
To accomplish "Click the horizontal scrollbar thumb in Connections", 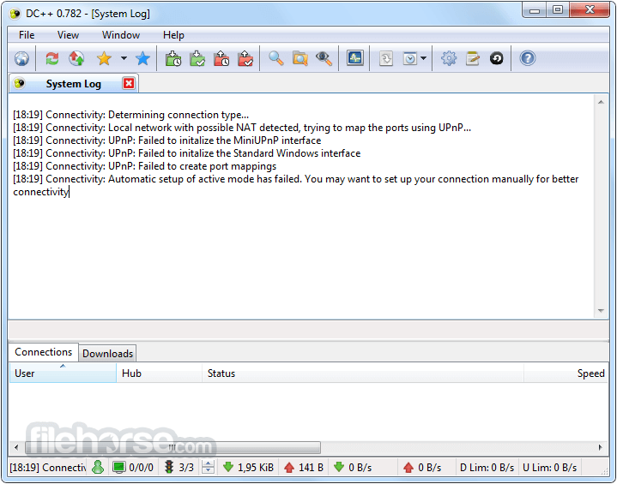I will pos(172,447).
